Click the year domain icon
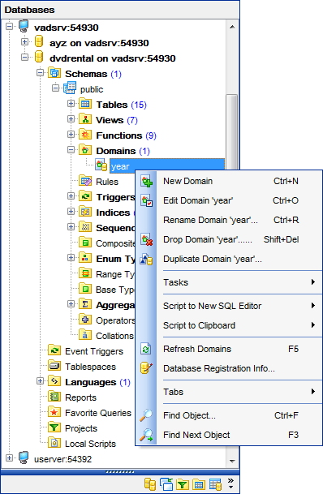This screenshot has height=494, width=323. click(x=101, y=165)
